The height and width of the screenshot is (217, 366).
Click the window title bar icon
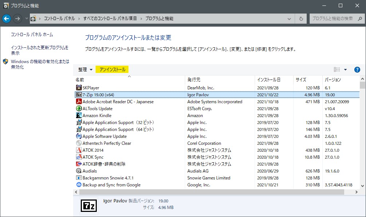[6, 5]
